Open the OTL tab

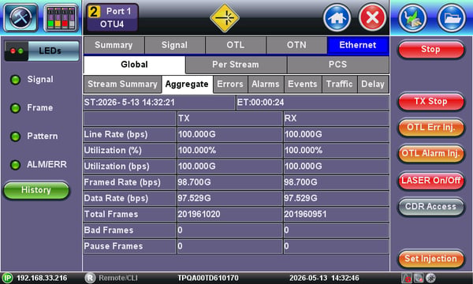236,45
